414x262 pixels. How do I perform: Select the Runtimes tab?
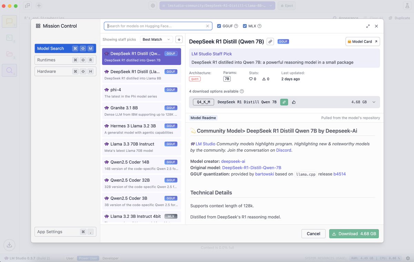pos(65,60)
